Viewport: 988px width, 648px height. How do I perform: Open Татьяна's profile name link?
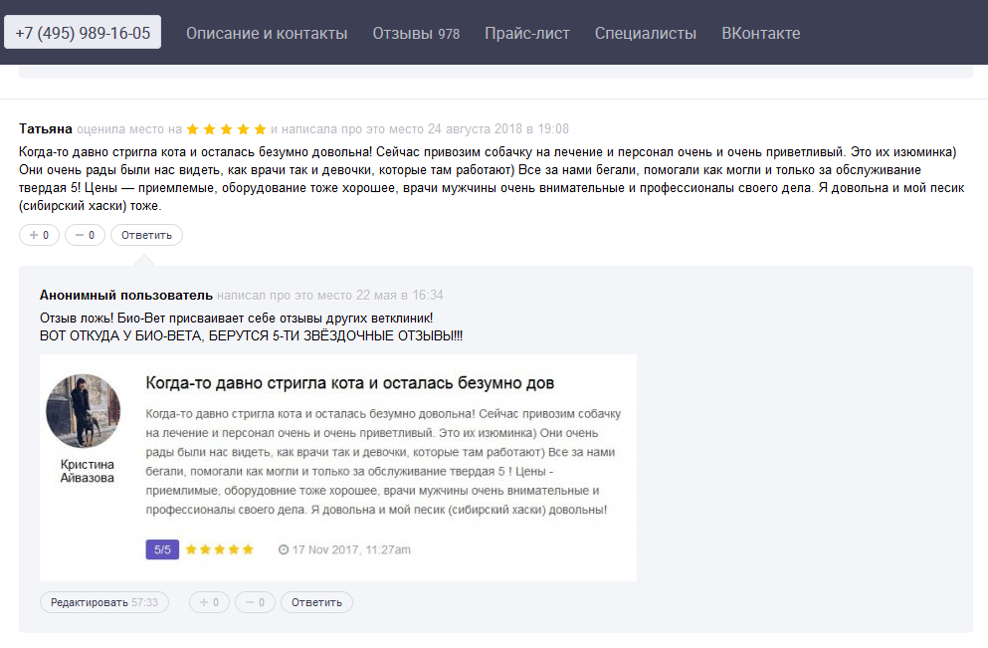[46, 128]
